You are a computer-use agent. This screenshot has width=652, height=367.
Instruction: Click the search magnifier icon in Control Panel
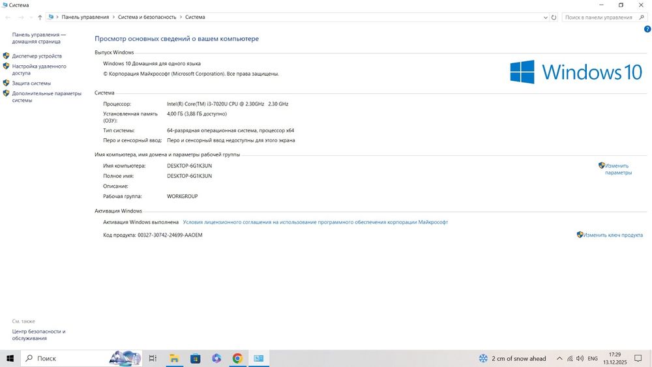pyautogui.click(x=642, y=18)
